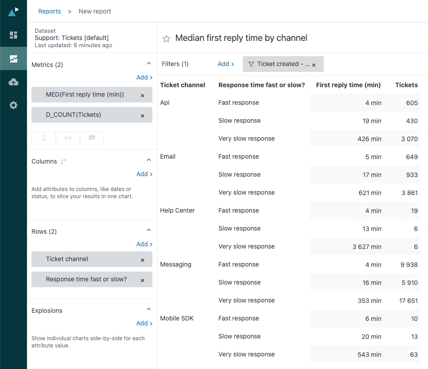
Task: Add a new filter with the Add link
Action: click(223, 64)
